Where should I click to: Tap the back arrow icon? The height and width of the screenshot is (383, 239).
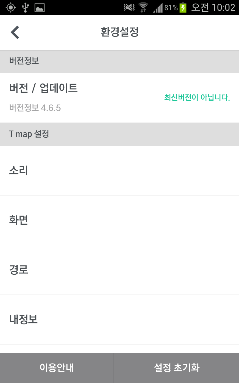(x=15, y=32)
